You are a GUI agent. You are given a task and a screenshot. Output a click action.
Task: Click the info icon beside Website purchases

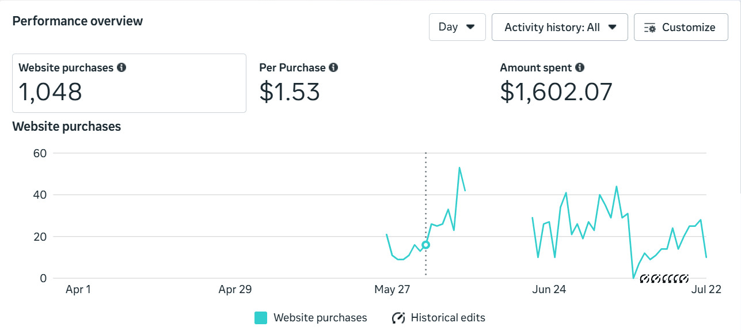[121, 67]
